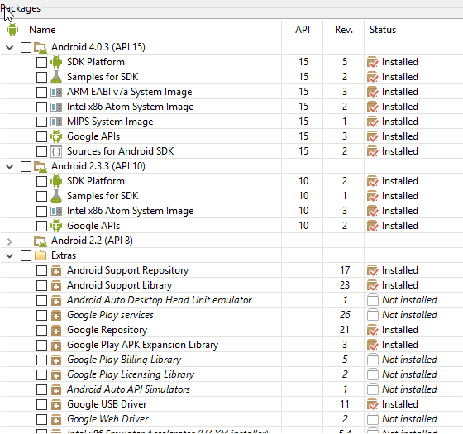463x434 pixels.
Task: Click the flask icon for the API 10 Samples for SDK
Action: click(x=56, y=196)
